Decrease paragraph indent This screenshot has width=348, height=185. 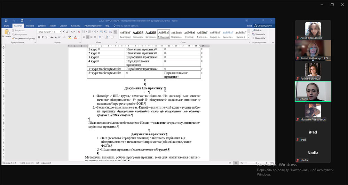point(101,32)
